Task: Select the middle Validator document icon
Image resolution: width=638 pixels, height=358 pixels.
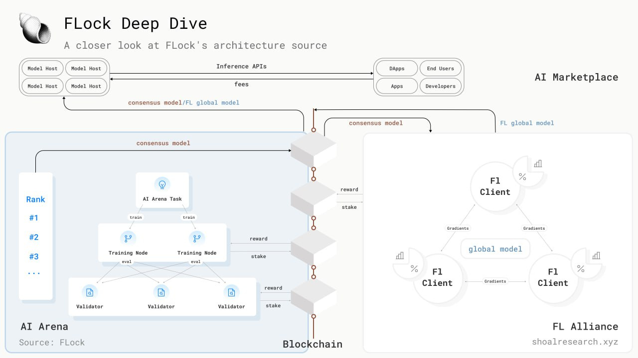Action: point(161,292)
